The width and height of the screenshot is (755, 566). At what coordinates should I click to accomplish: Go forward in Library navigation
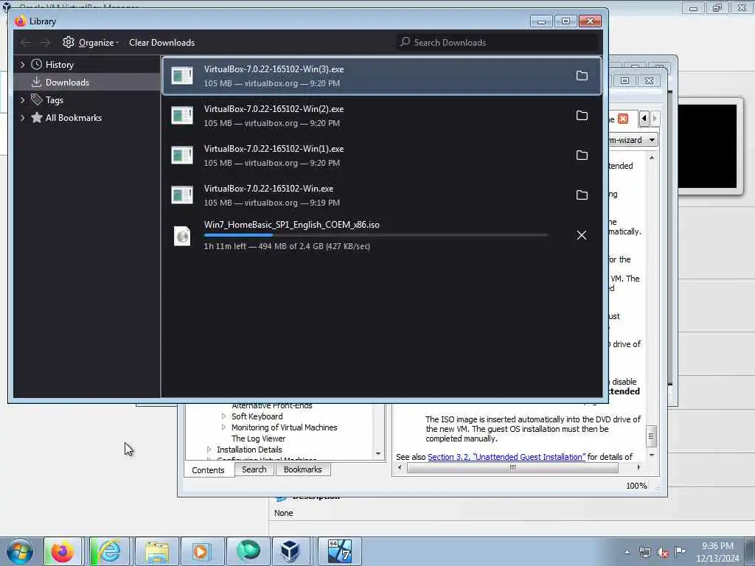pos(45,43)
